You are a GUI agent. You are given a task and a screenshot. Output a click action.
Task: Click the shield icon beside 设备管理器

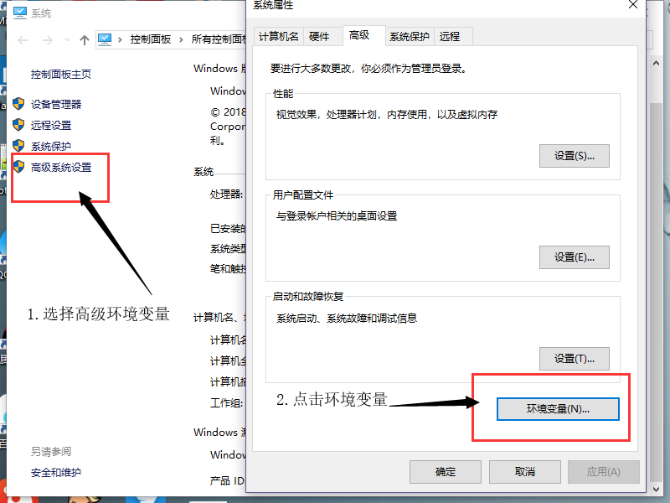18,103
